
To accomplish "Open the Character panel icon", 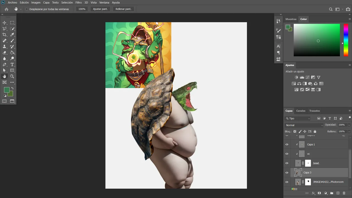I will (x=278, y=46).
